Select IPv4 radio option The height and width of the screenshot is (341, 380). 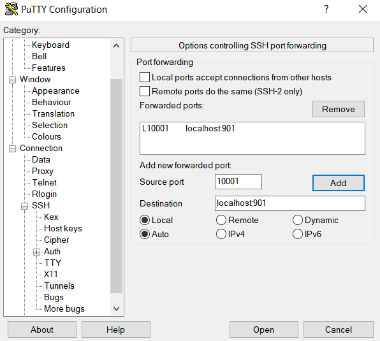tap(221, 234)
